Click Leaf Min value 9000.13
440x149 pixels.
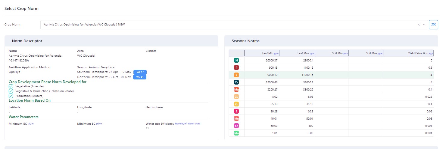click(x=272, y=75)
